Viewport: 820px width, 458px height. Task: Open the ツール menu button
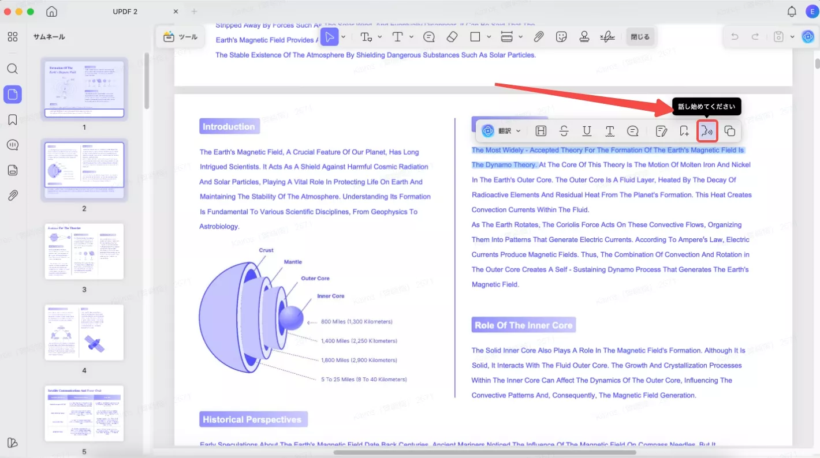(180, 37)
